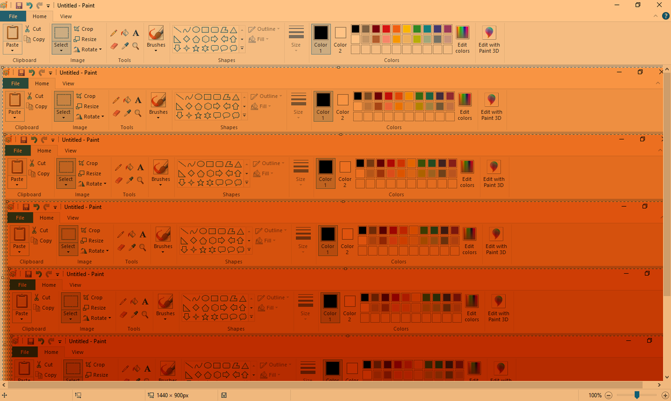Select Right arrow shape in main ribbon gallery
Viewport: 671px width, 401px height.
(x=215, y=39)
